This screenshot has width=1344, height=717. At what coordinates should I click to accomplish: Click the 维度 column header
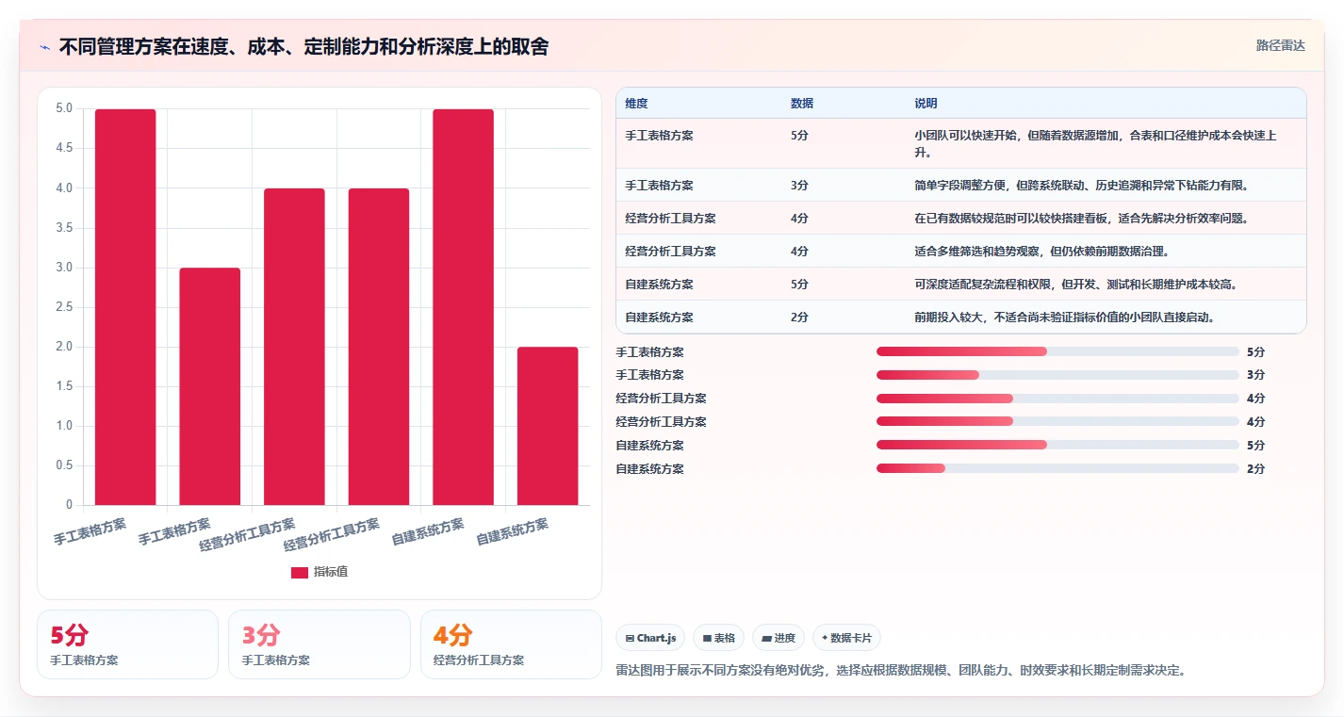pos(636,104)
